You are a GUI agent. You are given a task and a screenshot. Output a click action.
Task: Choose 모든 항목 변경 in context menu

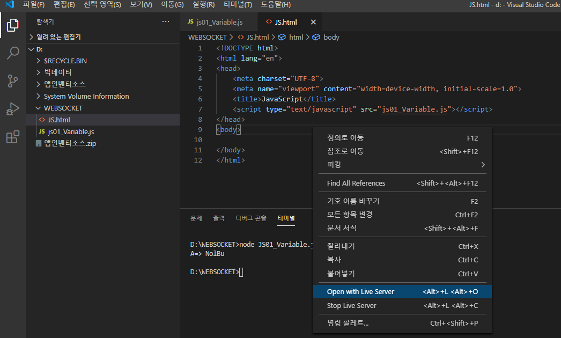402,215
